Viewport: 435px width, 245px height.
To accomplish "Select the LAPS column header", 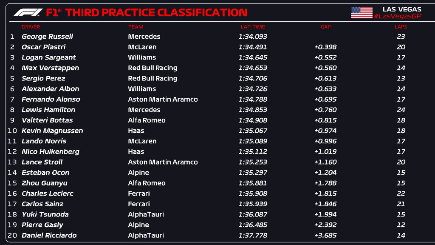I will (x=401, y=27).
